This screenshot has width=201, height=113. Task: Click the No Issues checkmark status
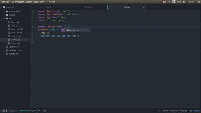click(24, 111)
